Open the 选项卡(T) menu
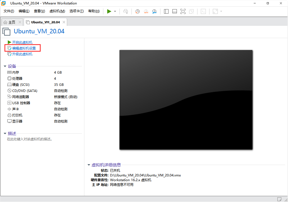 [77, 11]
